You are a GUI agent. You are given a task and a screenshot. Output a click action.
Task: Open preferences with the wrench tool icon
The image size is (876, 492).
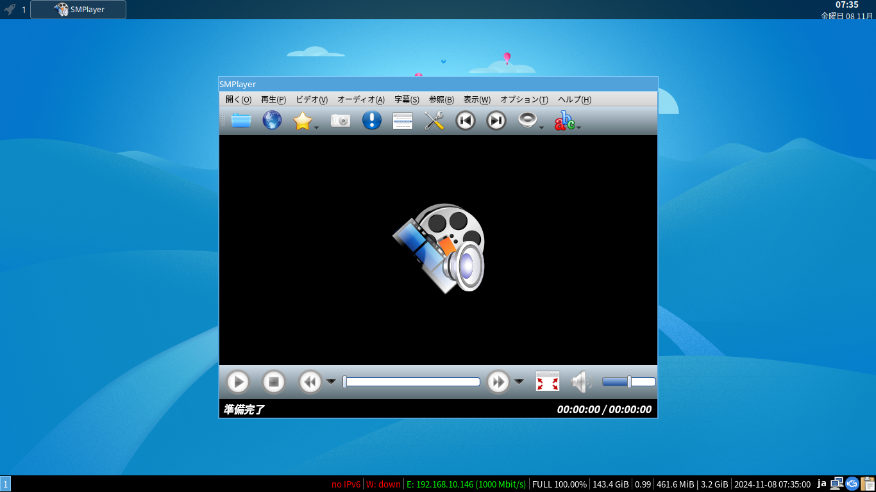434,120
